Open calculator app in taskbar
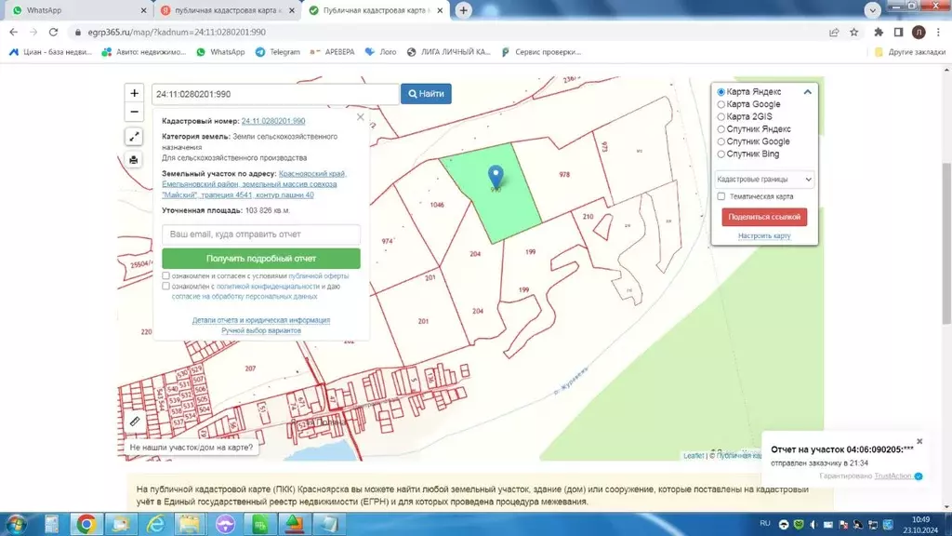 pyautogui.click(x=51, y=524)
